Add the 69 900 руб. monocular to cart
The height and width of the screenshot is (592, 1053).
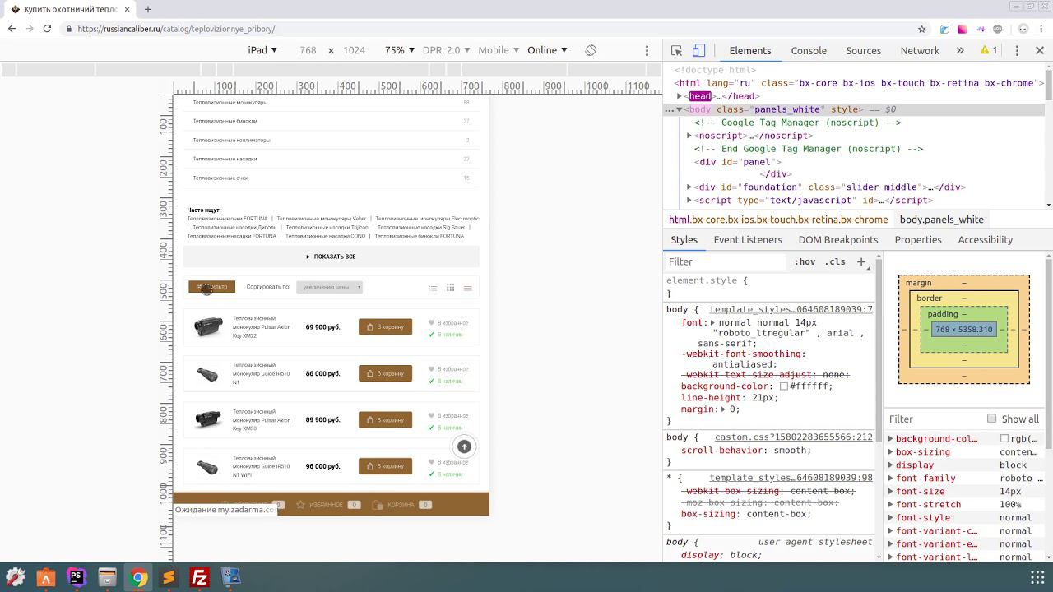[385, 327]
